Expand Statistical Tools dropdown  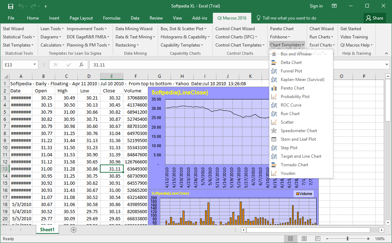(19, 37)
